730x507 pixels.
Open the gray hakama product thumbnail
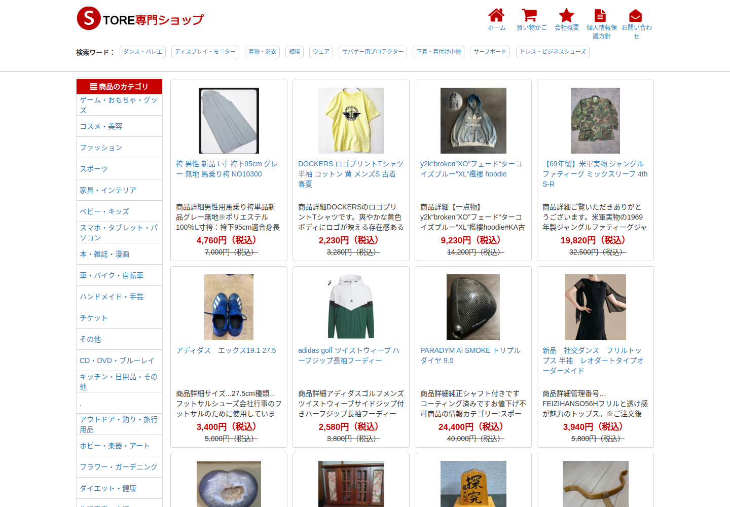(x=229, y=121)
